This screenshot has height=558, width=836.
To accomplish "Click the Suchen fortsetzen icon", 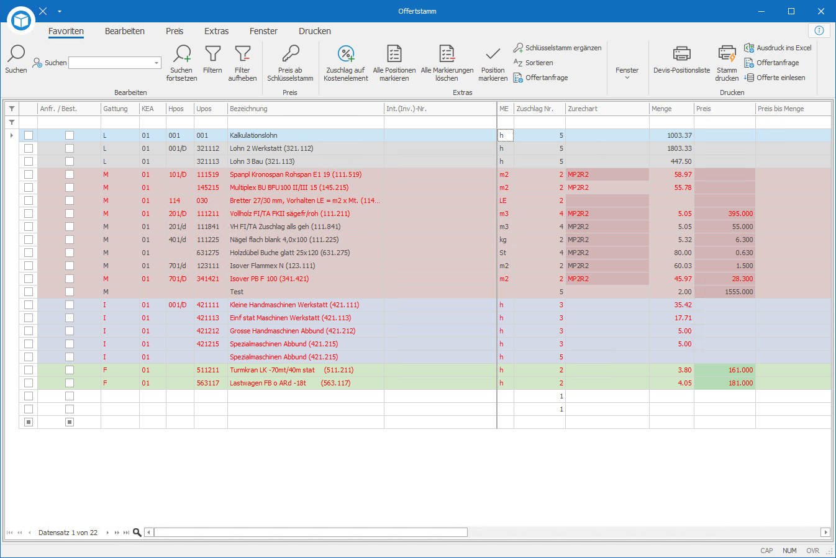I will click(x=182, y=54).
